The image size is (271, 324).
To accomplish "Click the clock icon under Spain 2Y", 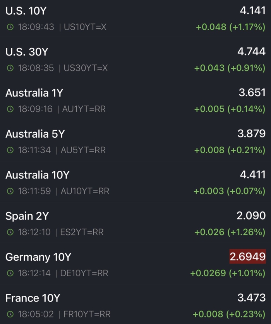I will point(10,232).
